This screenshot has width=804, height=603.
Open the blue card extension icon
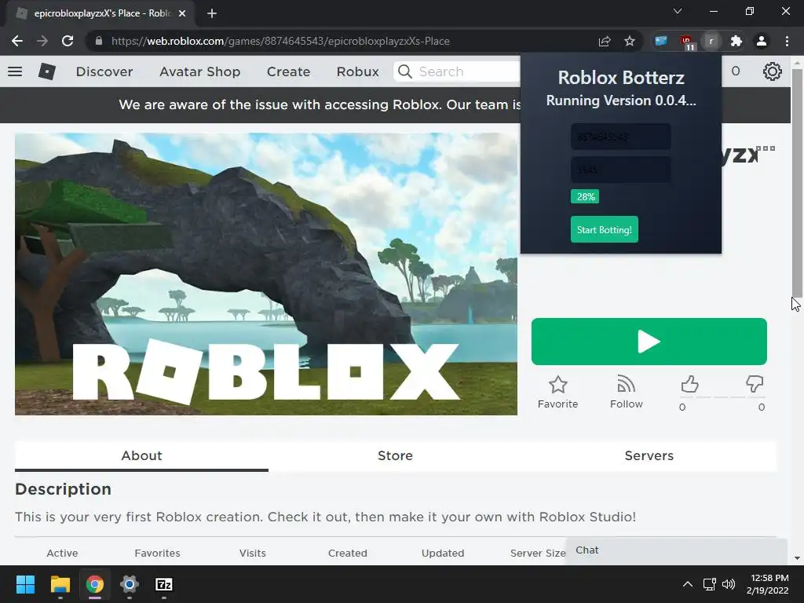pyautogui.click(x=661, y=41)
